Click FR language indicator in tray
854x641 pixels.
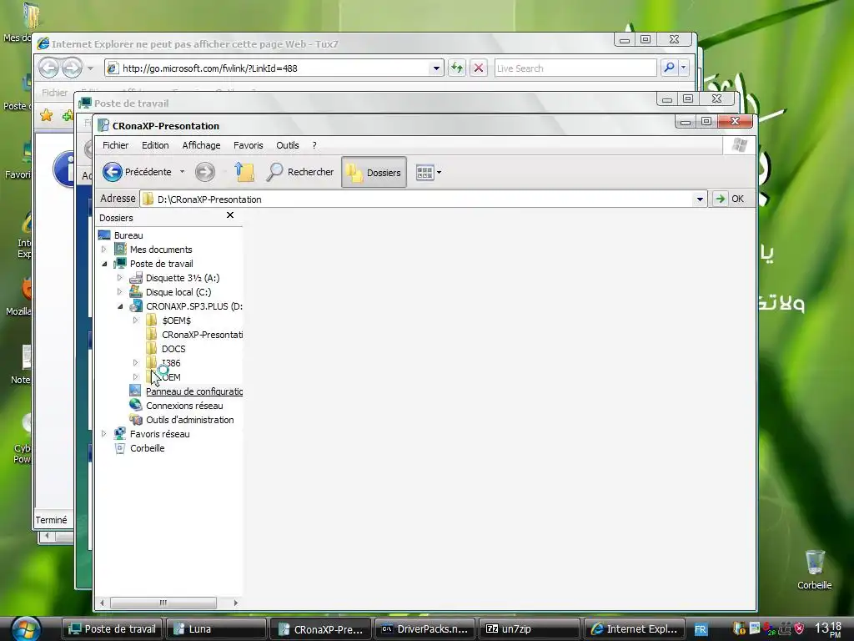click(701, 629)
